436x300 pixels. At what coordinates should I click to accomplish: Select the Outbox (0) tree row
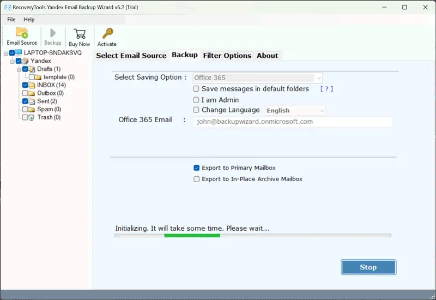(x=50, y=93)
